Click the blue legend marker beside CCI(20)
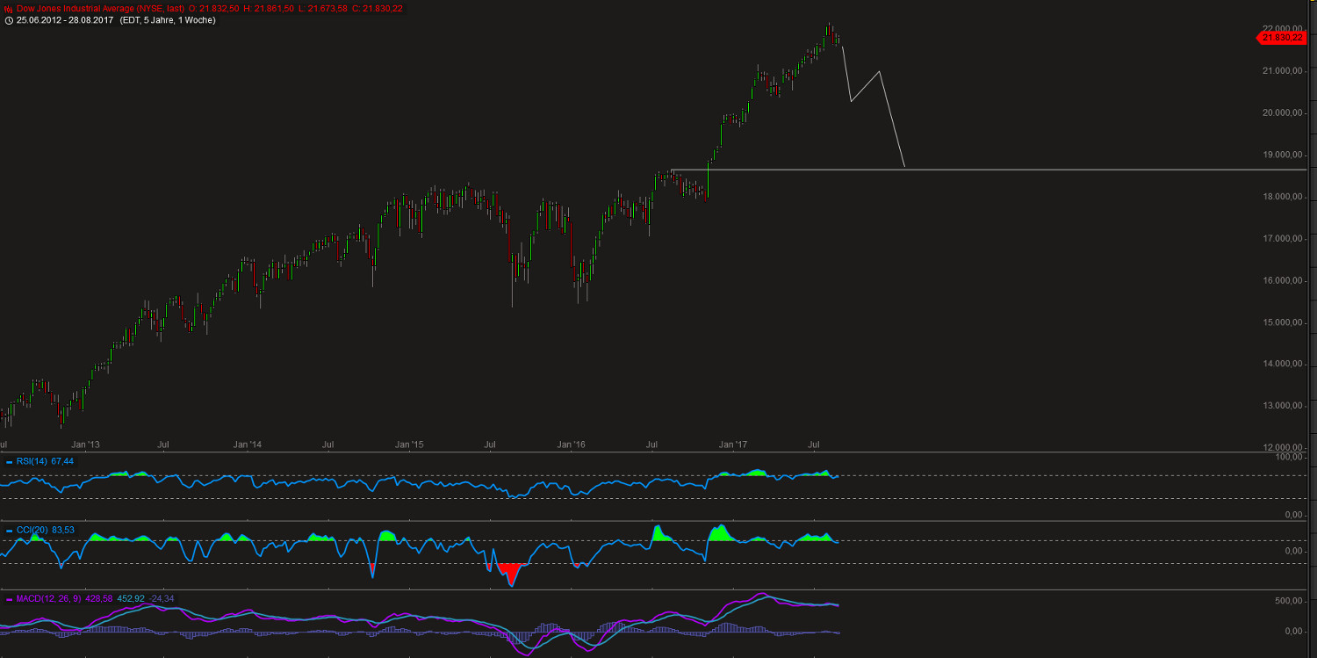 coord(9,531)
